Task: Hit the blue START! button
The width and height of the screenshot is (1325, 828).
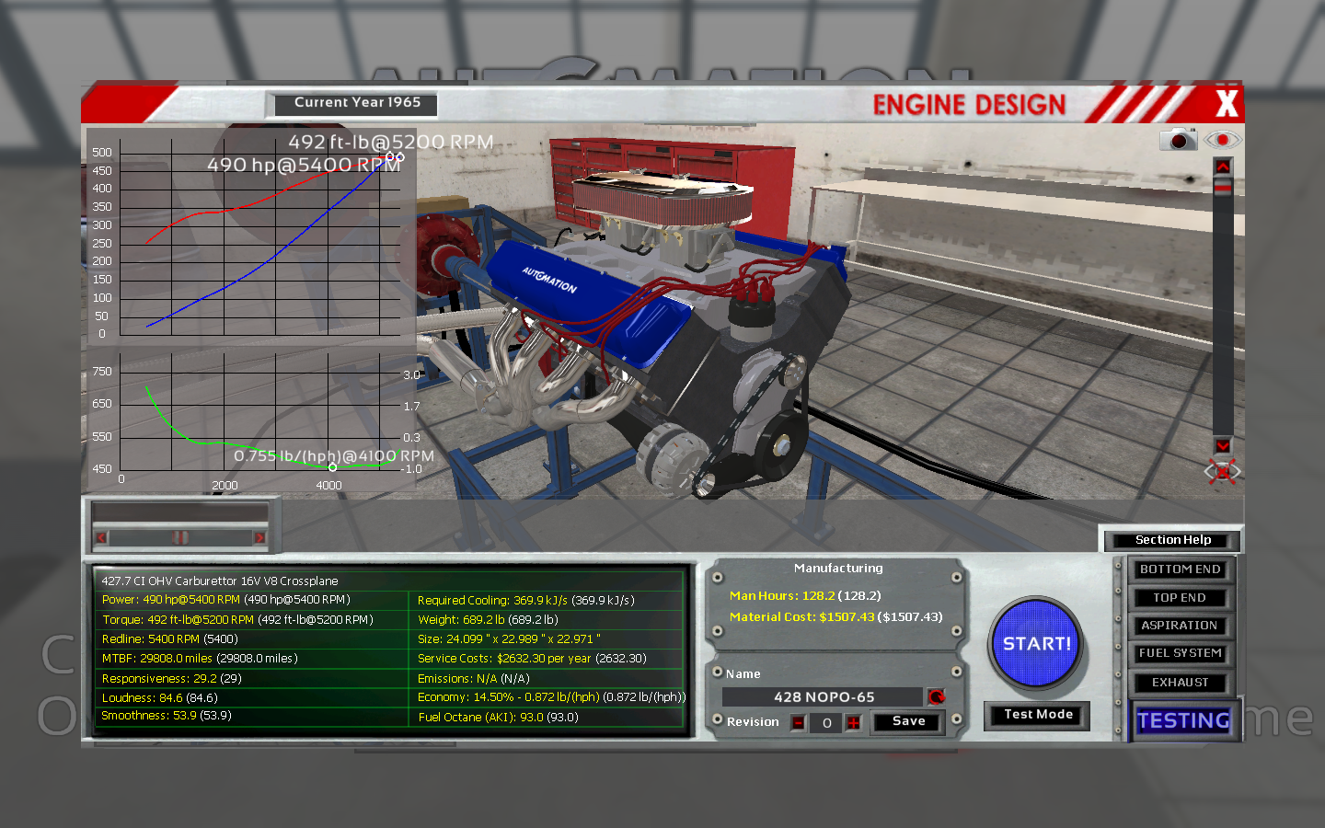Action: tap(1037, 644)
